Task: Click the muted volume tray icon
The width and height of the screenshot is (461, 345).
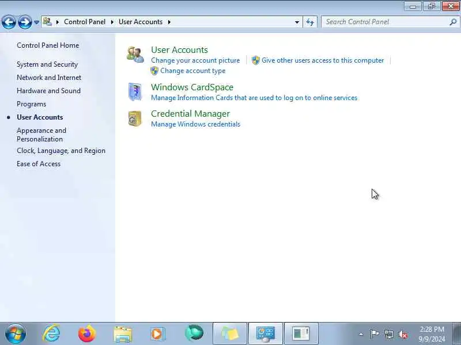Action: pos(403,334)
